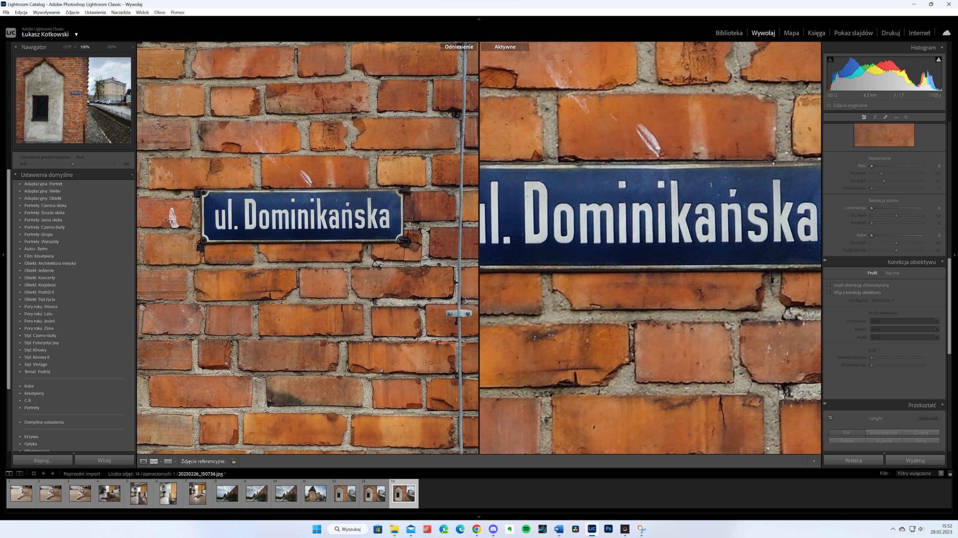Toggle Zdjęcie oryginalne checkbox under histogram
The height and width of the screenshot is (538, 958).
click(829, 105)
